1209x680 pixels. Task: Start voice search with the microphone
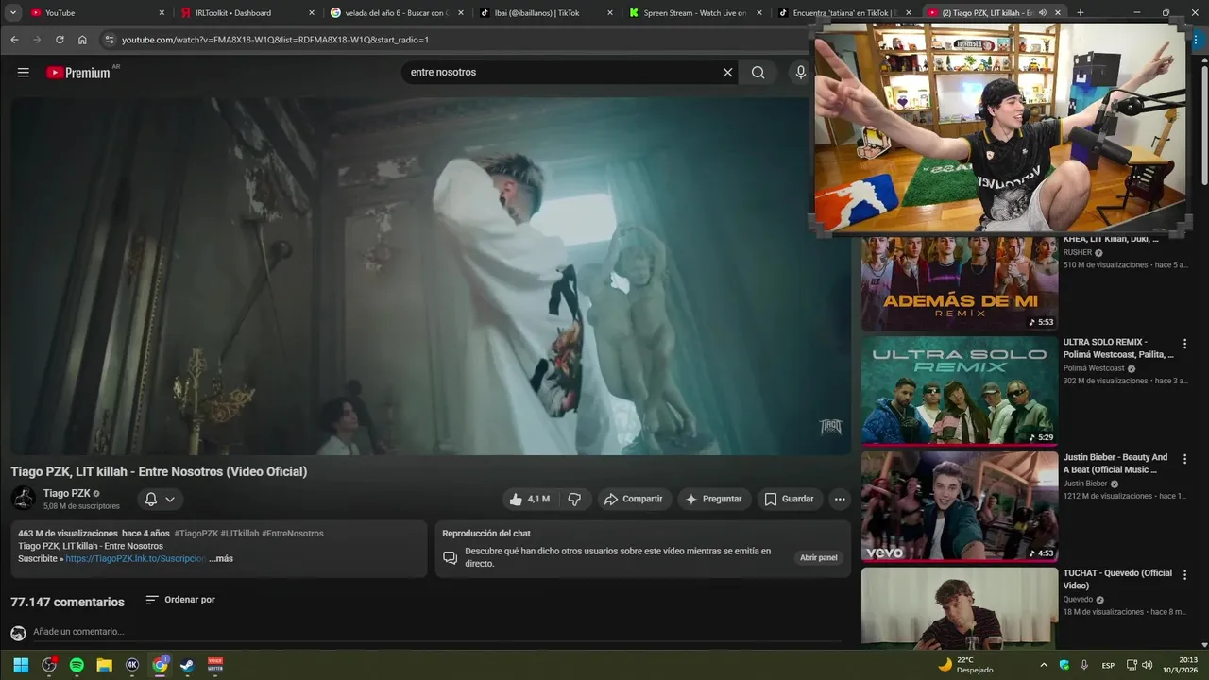801,73
